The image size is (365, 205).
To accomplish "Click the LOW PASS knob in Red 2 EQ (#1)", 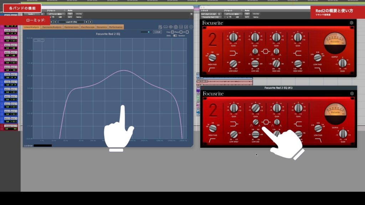I will tap(318, 128).
